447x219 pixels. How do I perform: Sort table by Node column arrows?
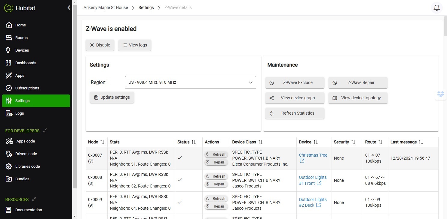pyautogui.click(x=102, y=142)
